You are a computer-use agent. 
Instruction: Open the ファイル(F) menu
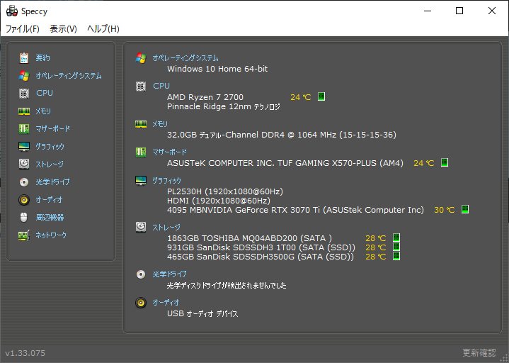click(23, 29)
